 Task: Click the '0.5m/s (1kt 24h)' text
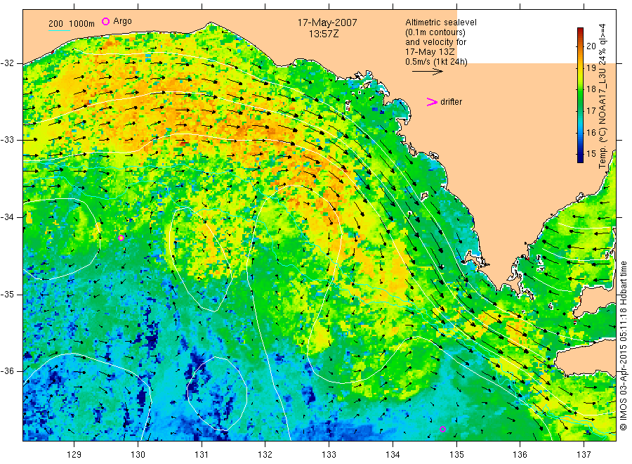(437, 62)
